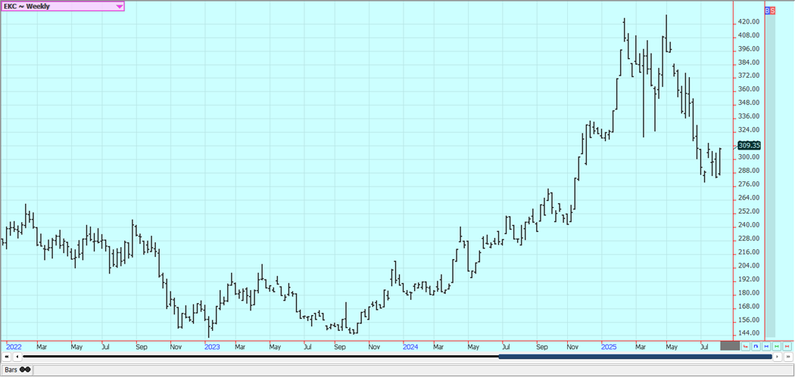Click the Bars study button
This screenshot has width=795, height=377.
pos(17,370)
